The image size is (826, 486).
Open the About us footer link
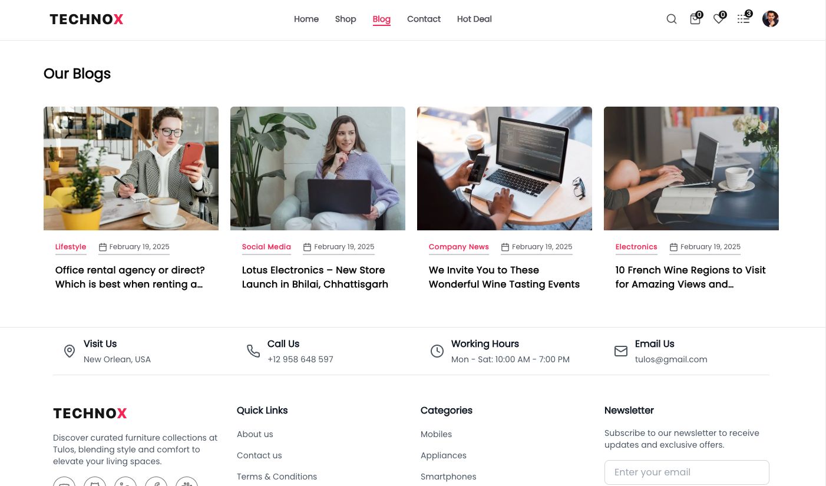pyautogui.click(x=255, y=434)
